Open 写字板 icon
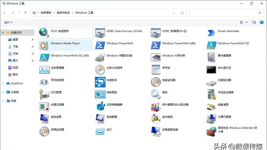267x150 pixels. 156,70
